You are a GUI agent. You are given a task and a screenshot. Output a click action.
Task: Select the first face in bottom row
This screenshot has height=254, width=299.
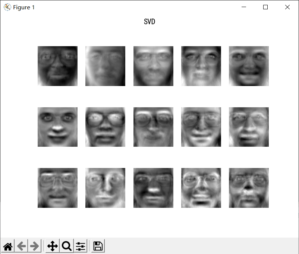tap(57, 188)
